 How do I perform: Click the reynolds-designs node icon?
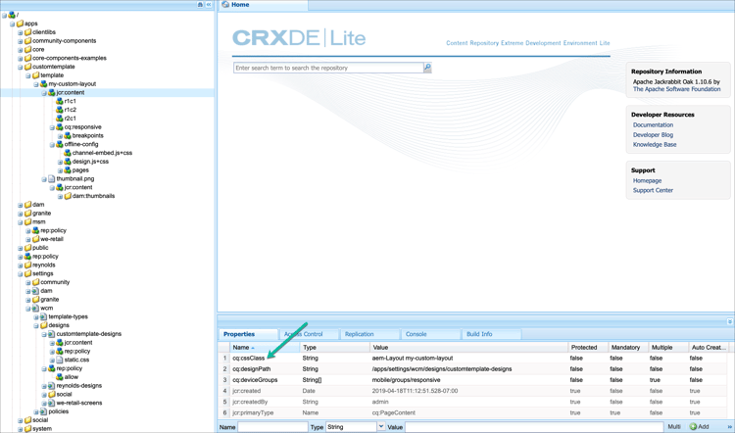pos(52,386)
